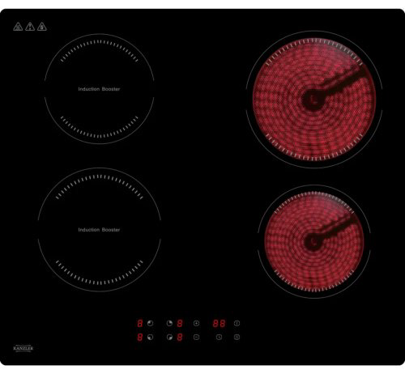Screen dimensions: 405x374
Task: Tap the power on/off touch icon
Action: click(x=237, y=323)
